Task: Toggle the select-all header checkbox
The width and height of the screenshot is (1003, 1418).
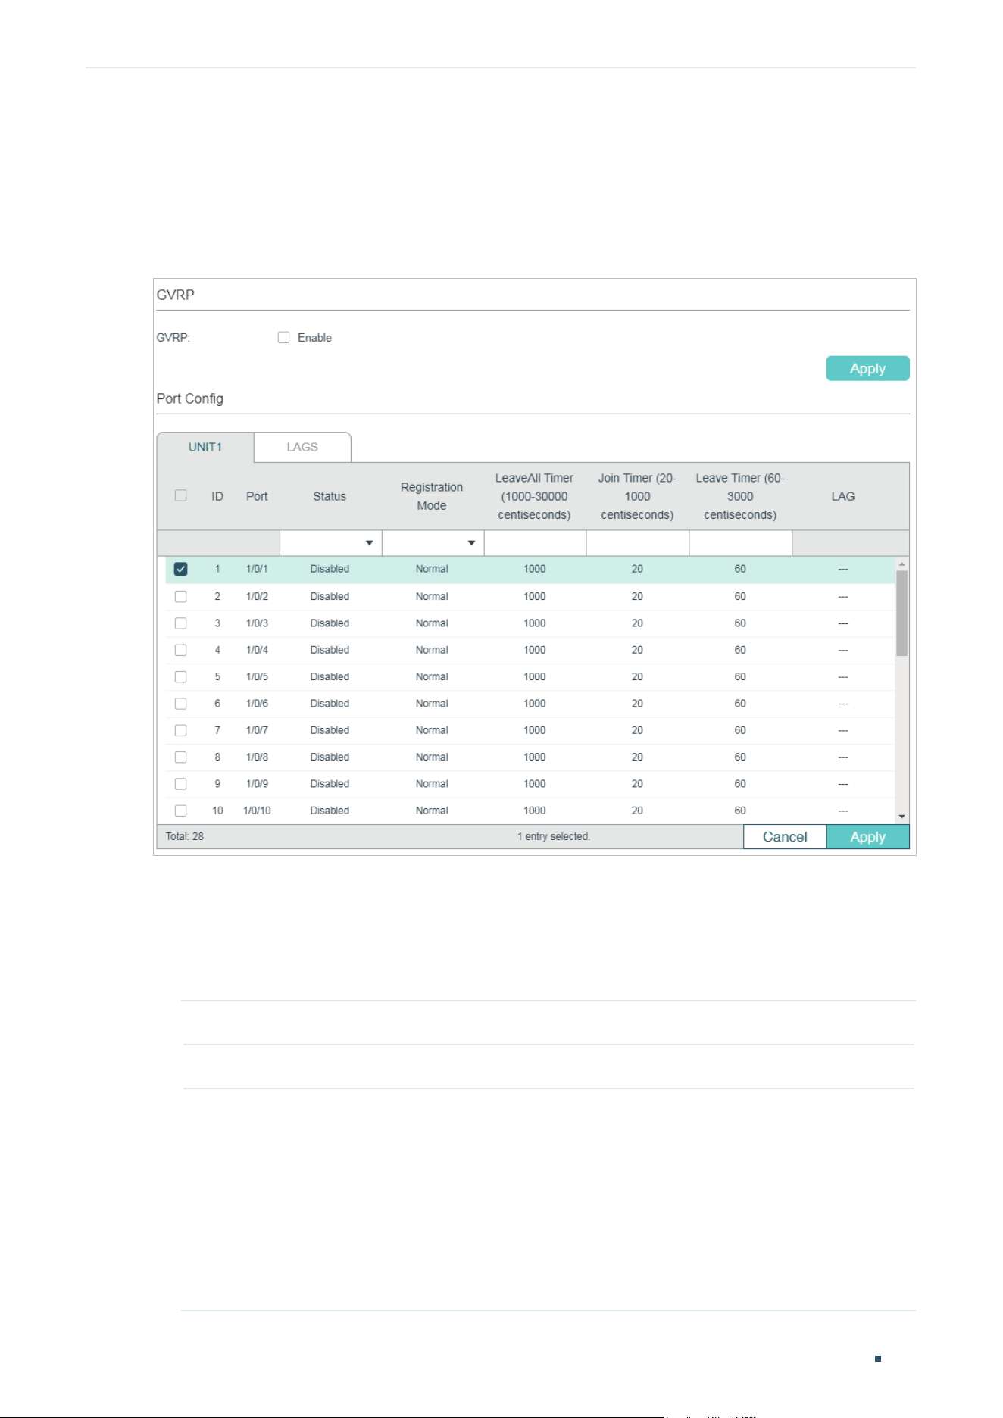Action: coord(180,495)
